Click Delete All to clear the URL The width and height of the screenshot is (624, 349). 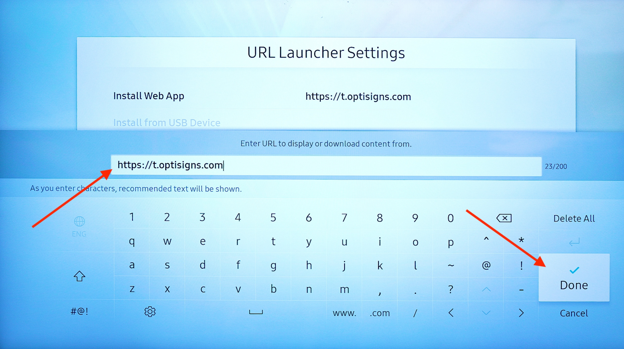pos(574,218)
